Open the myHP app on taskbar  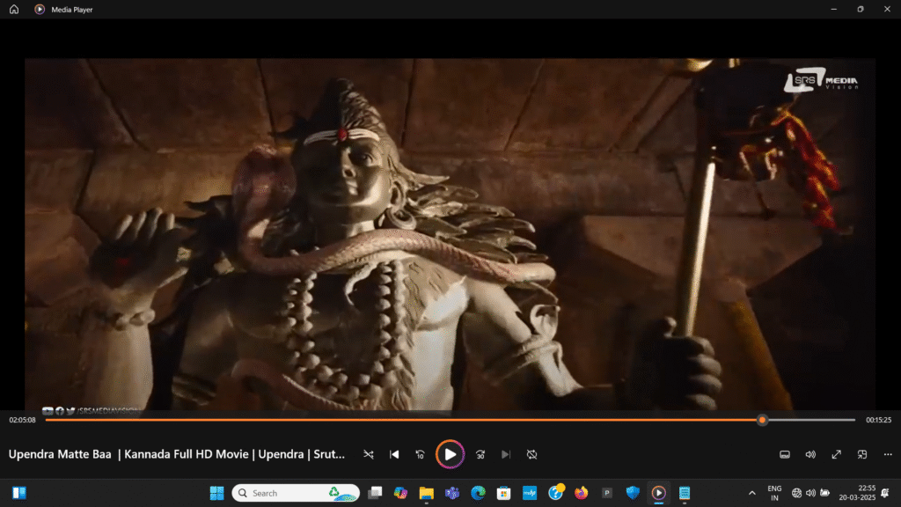[x=529, y=493]
